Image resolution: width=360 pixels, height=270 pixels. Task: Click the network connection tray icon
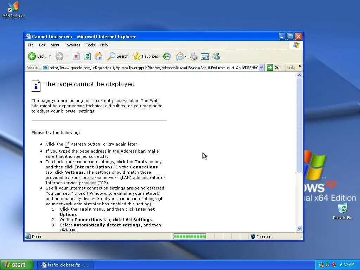point(327,265)
